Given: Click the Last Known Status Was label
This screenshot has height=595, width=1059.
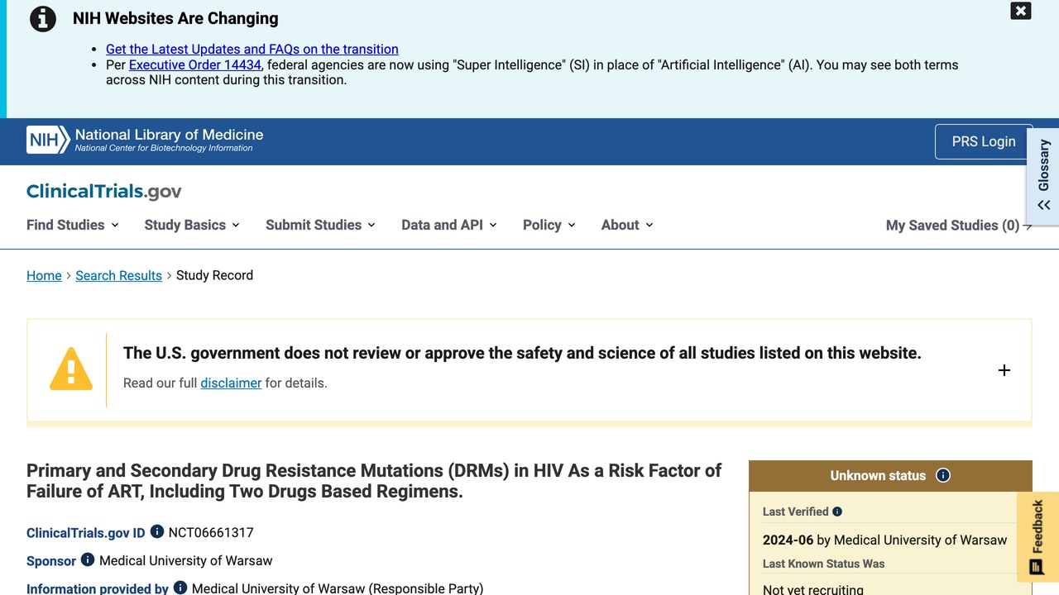Looking at the screenshot, I should point(824,564).
